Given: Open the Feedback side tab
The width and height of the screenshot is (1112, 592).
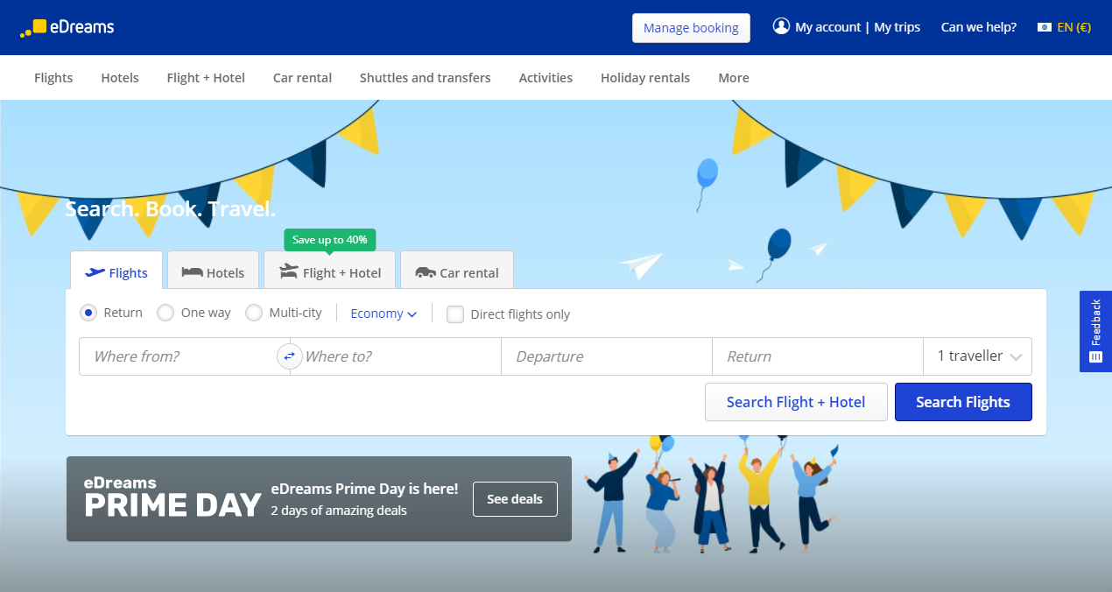Looking at the screenshot, I should (x=1095, y=331).
